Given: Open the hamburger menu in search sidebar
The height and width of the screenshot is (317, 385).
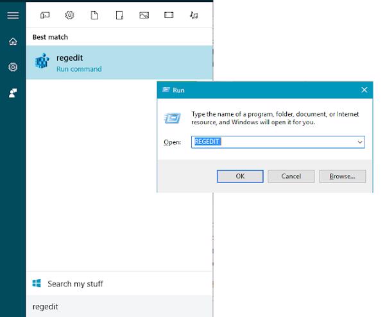Looking at the screenshot, I should [12, 15].
